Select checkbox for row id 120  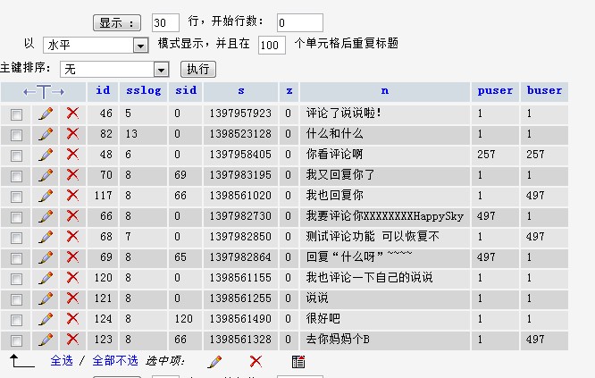(16, 279)
